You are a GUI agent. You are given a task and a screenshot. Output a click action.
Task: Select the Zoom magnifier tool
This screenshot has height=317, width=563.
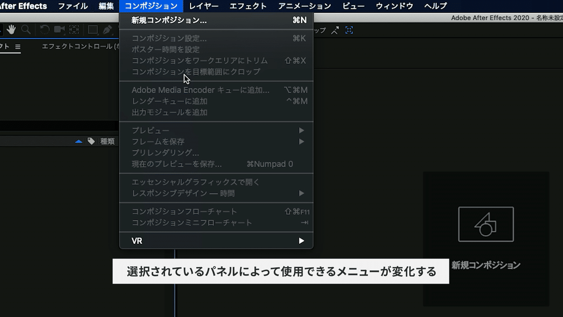pyautogui.click(x=26, y=29)
